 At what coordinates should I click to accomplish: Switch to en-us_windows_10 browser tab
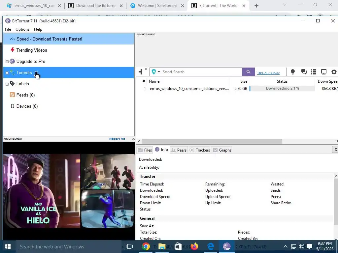34,6
